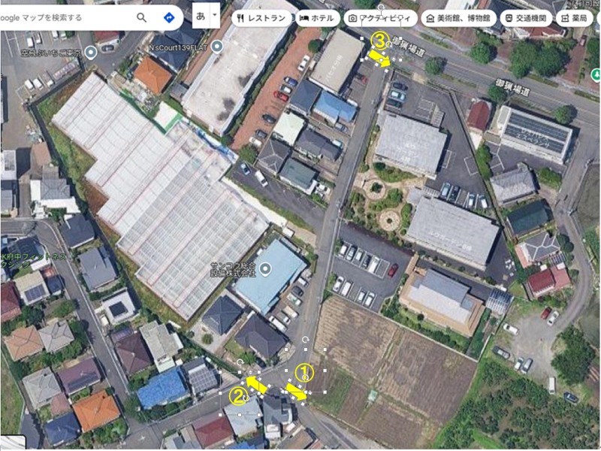Select the ホテル category chip
The width and height of the screenshot is (601, 451).
[317, 18]
